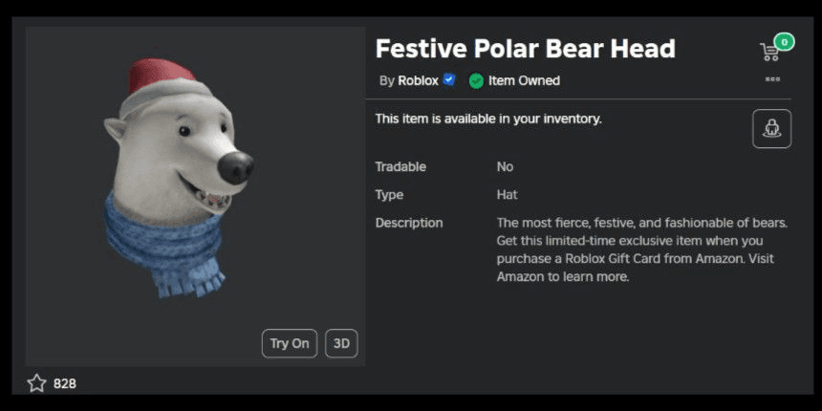Click the item description paragraph
822x411 pixels.
point(641,249)
